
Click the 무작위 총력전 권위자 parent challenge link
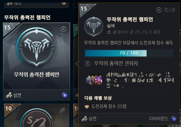click(x=116, y=63)
